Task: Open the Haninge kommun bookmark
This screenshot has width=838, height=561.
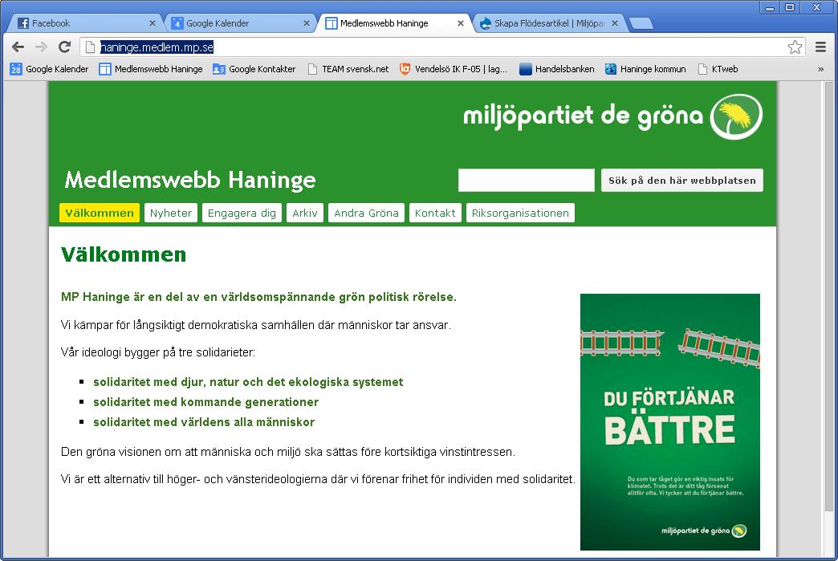Action: [645, 69]
